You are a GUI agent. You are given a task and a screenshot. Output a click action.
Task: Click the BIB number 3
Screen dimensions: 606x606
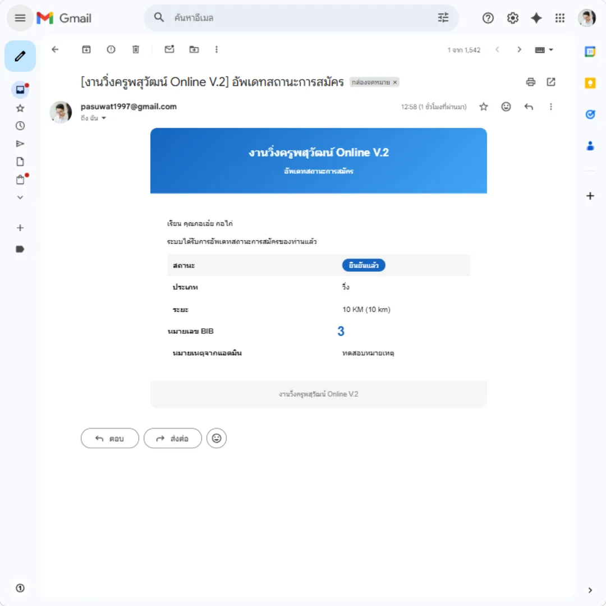pos(341,331)
